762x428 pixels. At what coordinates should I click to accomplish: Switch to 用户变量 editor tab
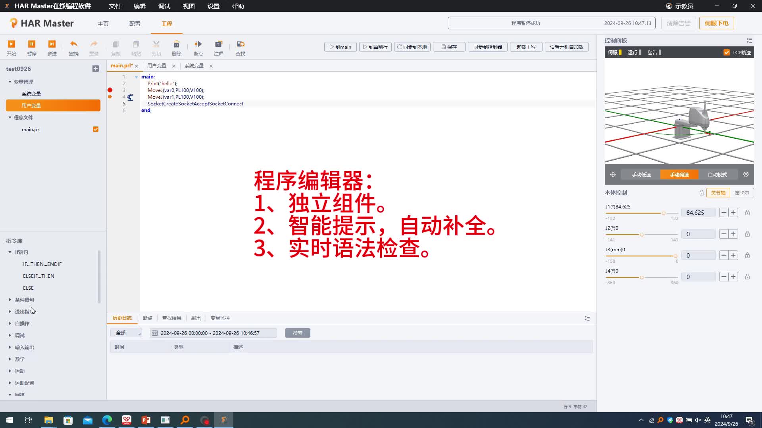pyautogui.click(x=157, y=66)
